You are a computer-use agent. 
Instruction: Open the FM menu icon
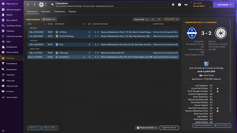(x=186, y=5)
